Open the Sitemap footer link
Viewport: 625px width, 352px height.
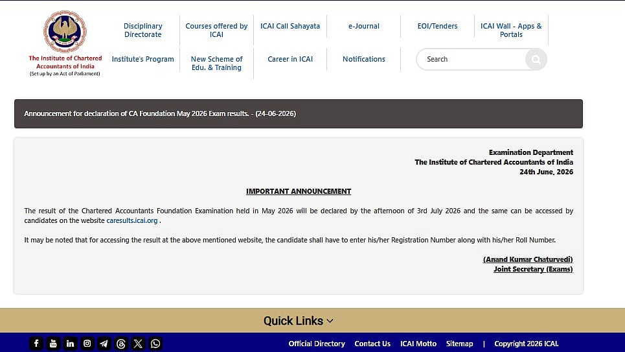460,344
